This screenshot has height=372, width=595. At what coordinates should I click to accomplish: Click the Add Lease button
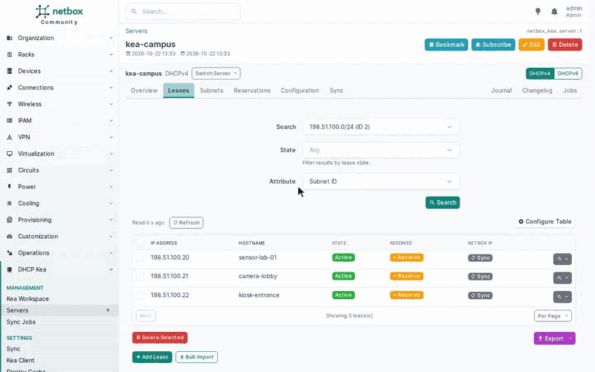152,357
